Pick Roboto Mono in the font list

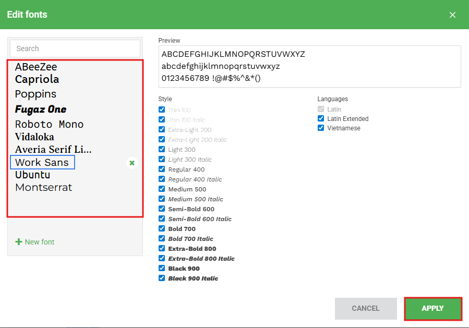click(49, 125)
